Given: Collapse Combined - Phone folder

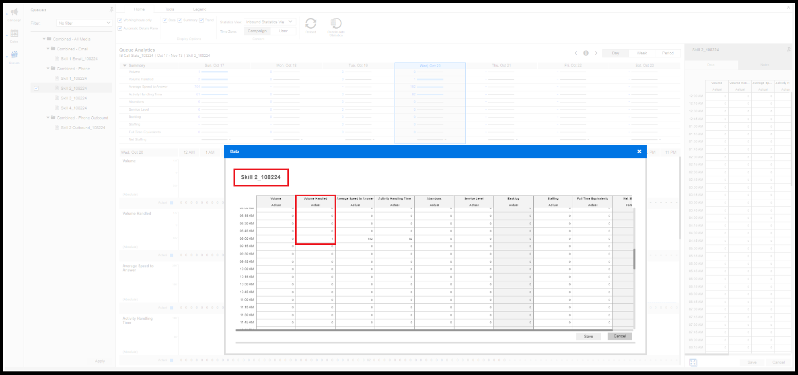Looking at the screenshot, I should 48,68.
